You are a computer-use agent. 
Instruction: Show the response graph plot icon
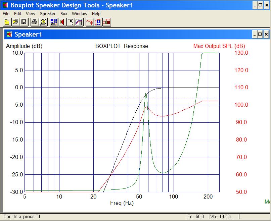[79, 22]
